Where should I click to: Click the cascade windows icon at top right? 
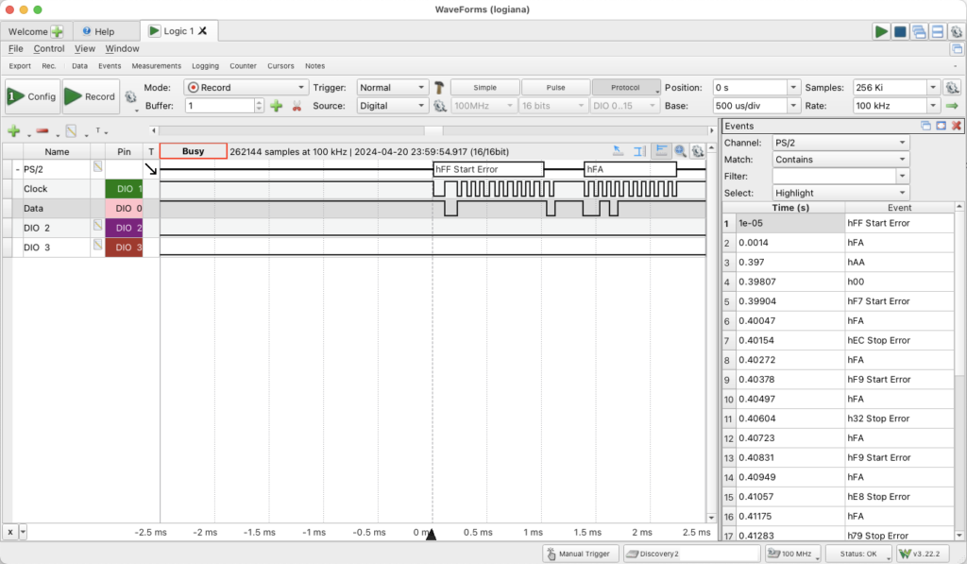click(919, 31)
